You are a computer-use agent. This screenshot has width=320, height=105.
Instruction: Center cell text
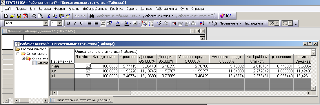[x=96, y=23]
